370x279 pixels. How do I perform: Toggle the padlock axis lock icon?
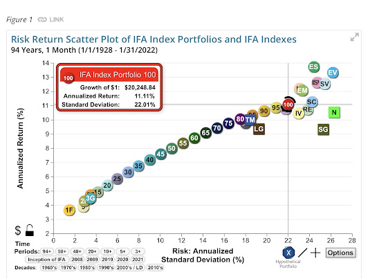(x=30, y=231)
